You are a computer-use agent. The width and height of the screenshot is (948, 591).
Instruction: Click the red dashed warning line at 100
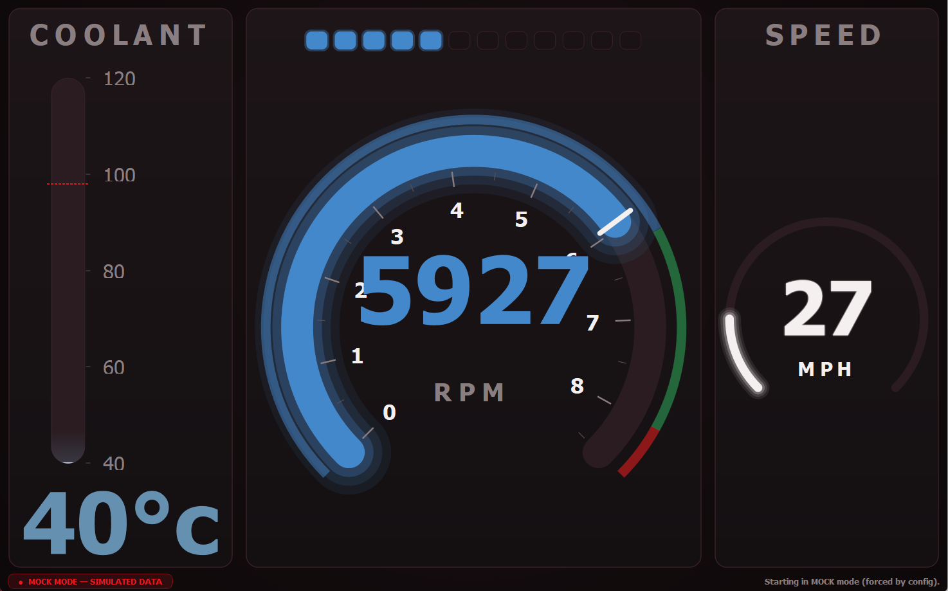pyautogui.click(x=68, y=184)
